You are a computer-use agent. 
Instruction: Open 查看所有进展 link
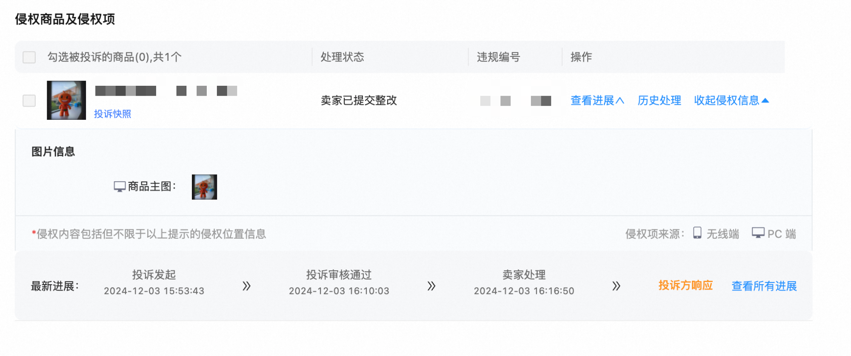(x=764, y=286)
